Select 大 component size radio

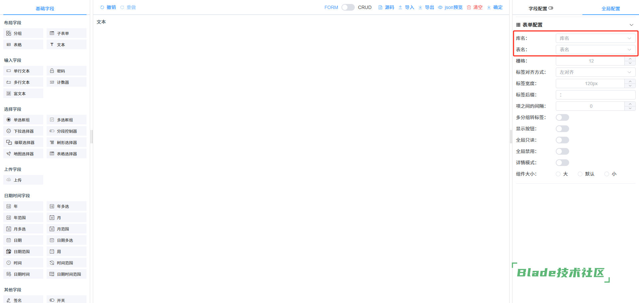pos(558,174)
